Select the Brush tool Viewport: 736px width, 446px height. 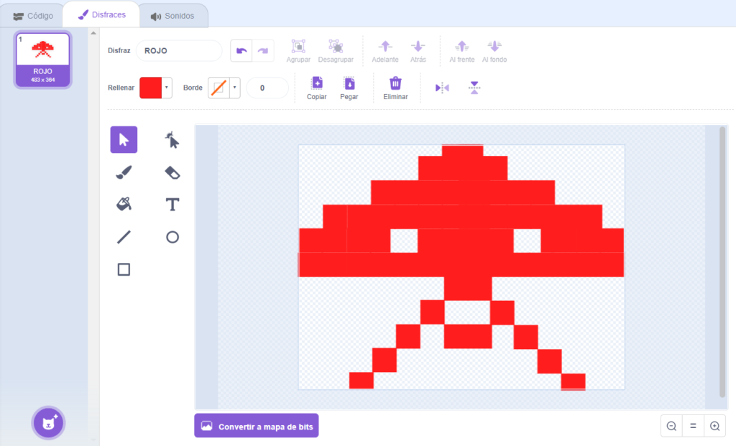(124, 172)
